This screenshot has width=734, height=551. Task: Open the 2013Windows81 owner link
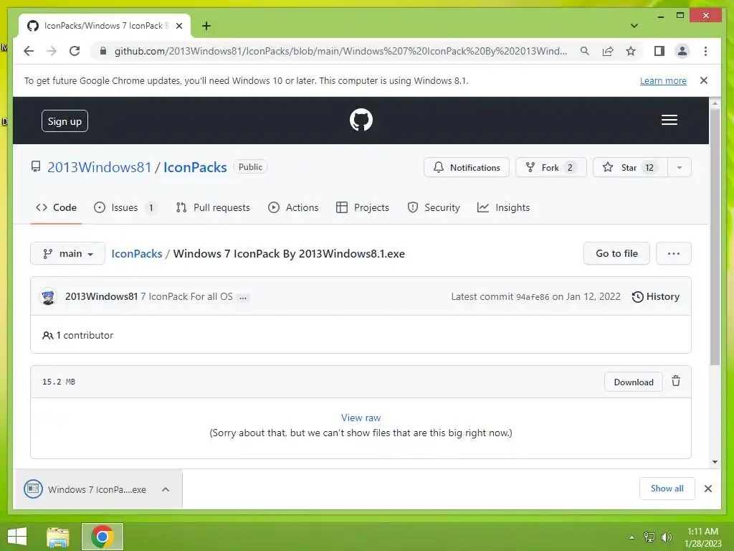tap(99, 167)
